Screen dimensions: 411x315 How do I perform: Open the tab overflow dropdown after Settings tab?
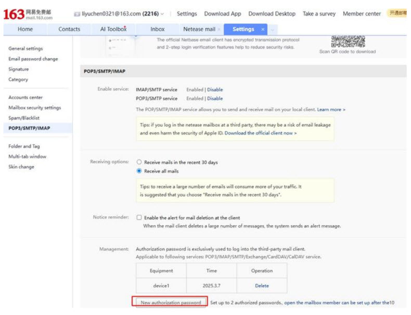coord(273,30)
